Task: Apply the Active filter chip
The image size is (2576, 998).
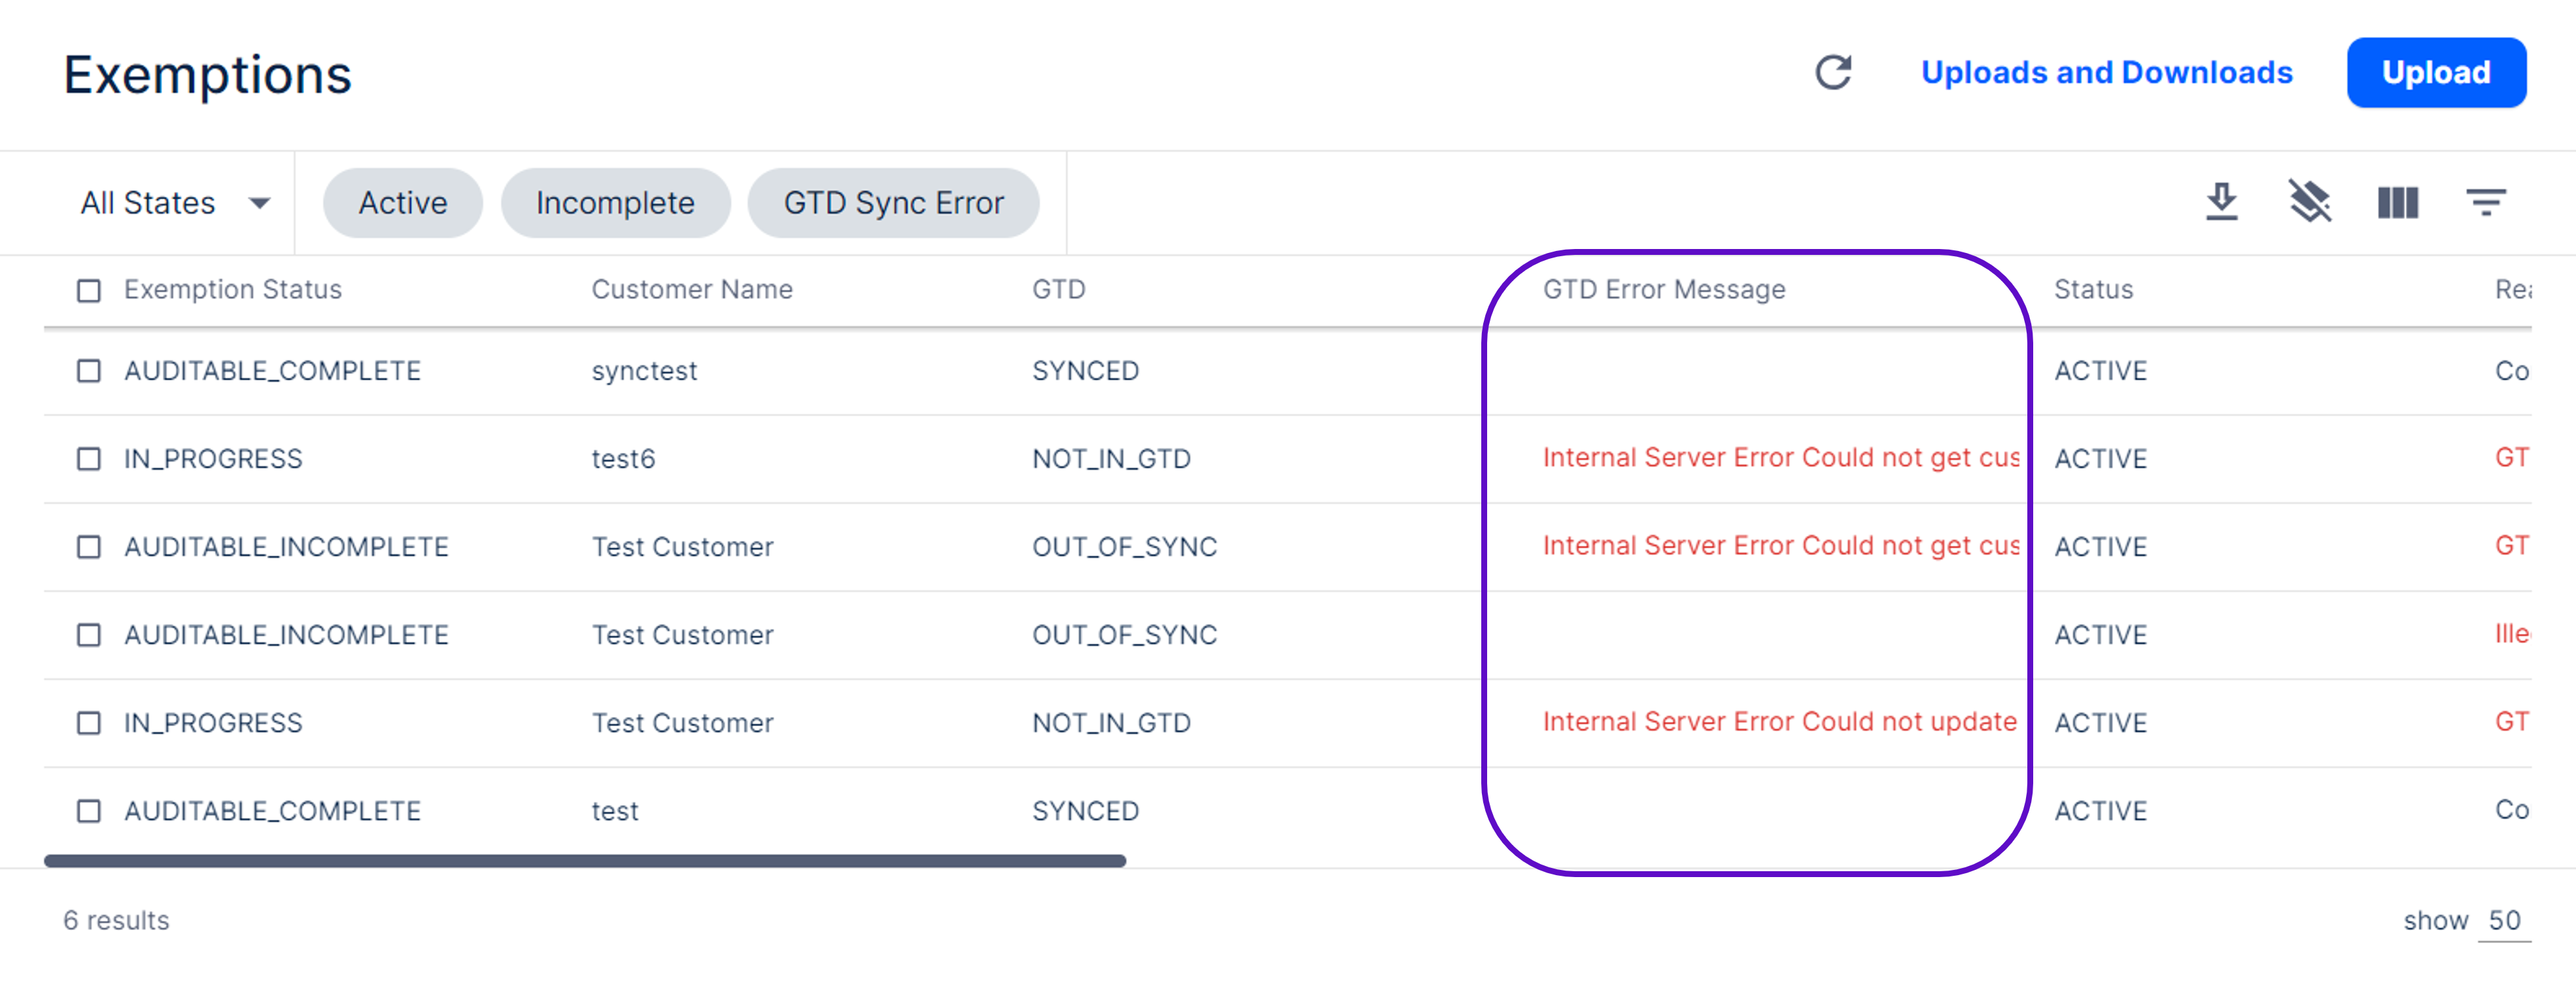Action: pyautogui.click(x=402, y=203)
